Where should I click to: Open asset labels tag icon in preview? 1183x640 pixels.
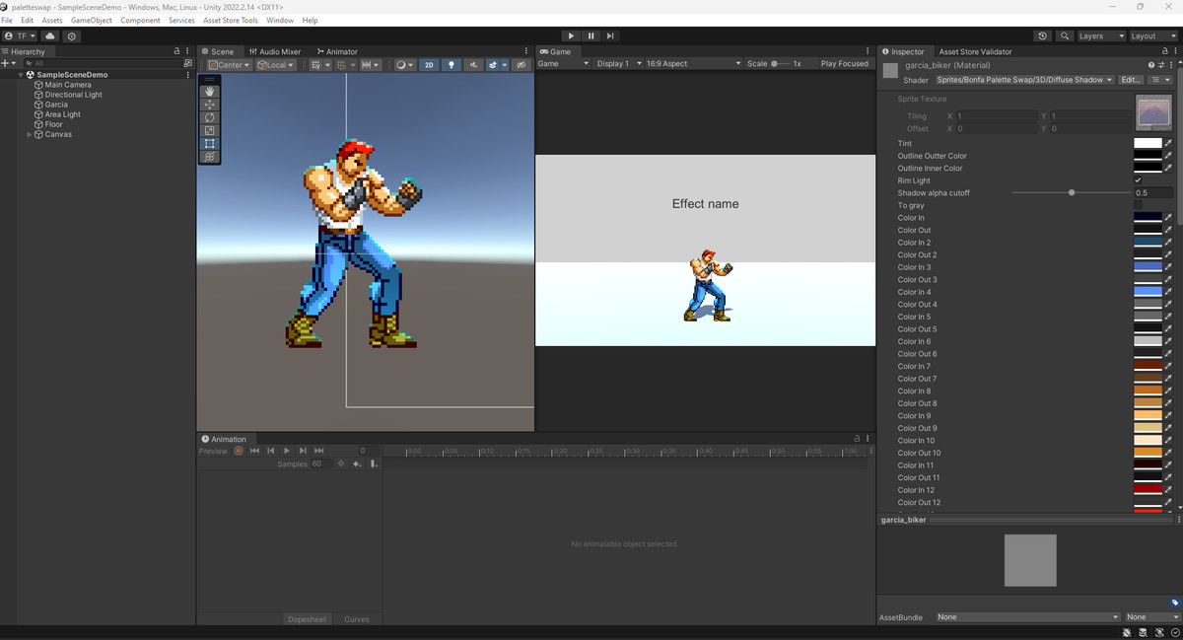[x=1174, y=603]
